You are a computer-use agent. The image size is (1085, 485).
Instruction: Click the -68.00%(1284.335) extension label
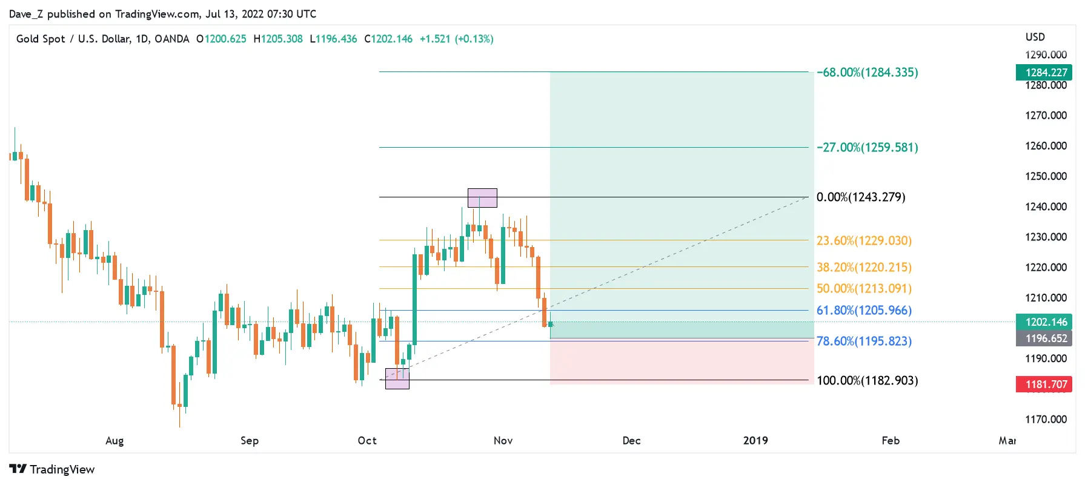click(867, 73)
